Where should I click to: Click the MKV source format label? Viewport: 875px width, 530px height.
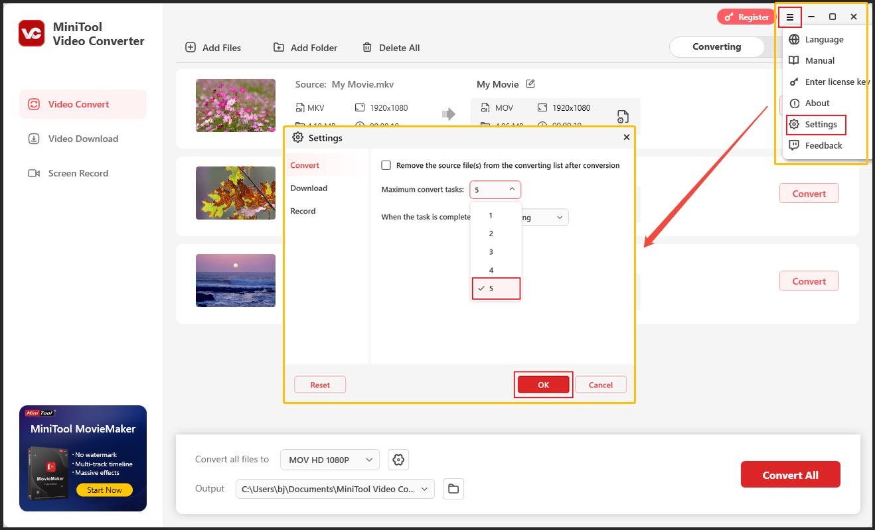pyautogui.click(x=316, y=107)
